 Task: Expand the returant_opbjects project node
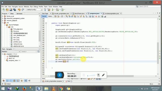[3, 20]
